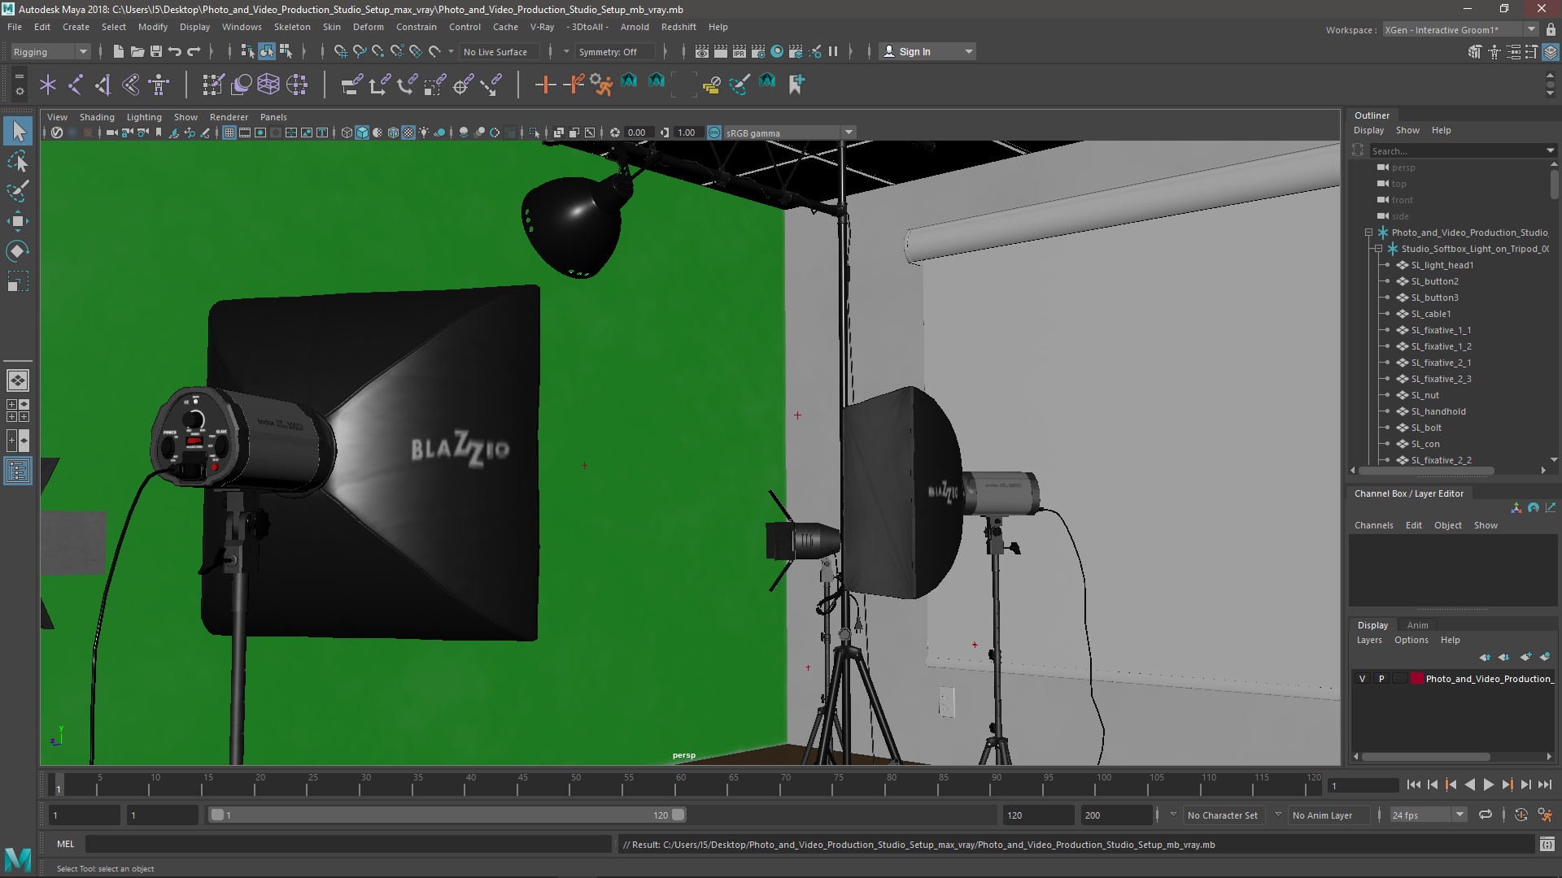
Task: Toggle visibility of Photo_and_Video_Production layer
Action: click(1363, 679)
